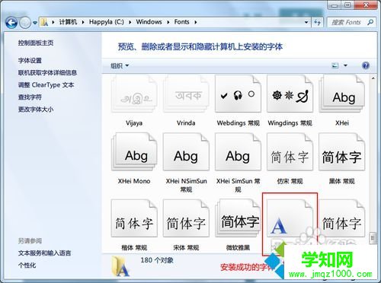Screen dimensions: 381x283
Task: Open recent pages dropdown beside forward arrow
Action: tap(35, 23)
